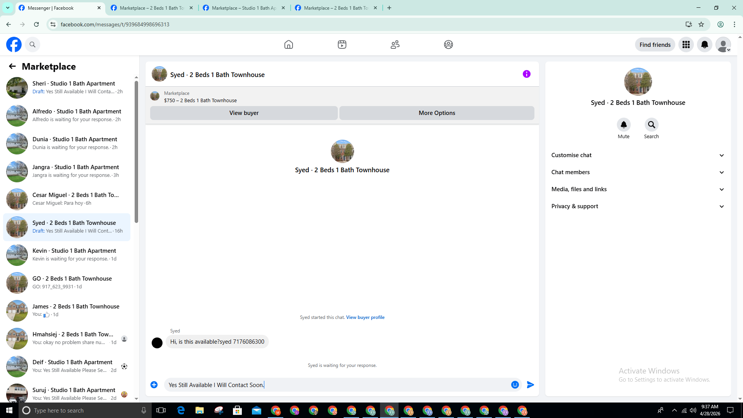This screenshot has width=743, height=418.
Task: Click the View buyer profile link
Action: (x=365, y=317)
